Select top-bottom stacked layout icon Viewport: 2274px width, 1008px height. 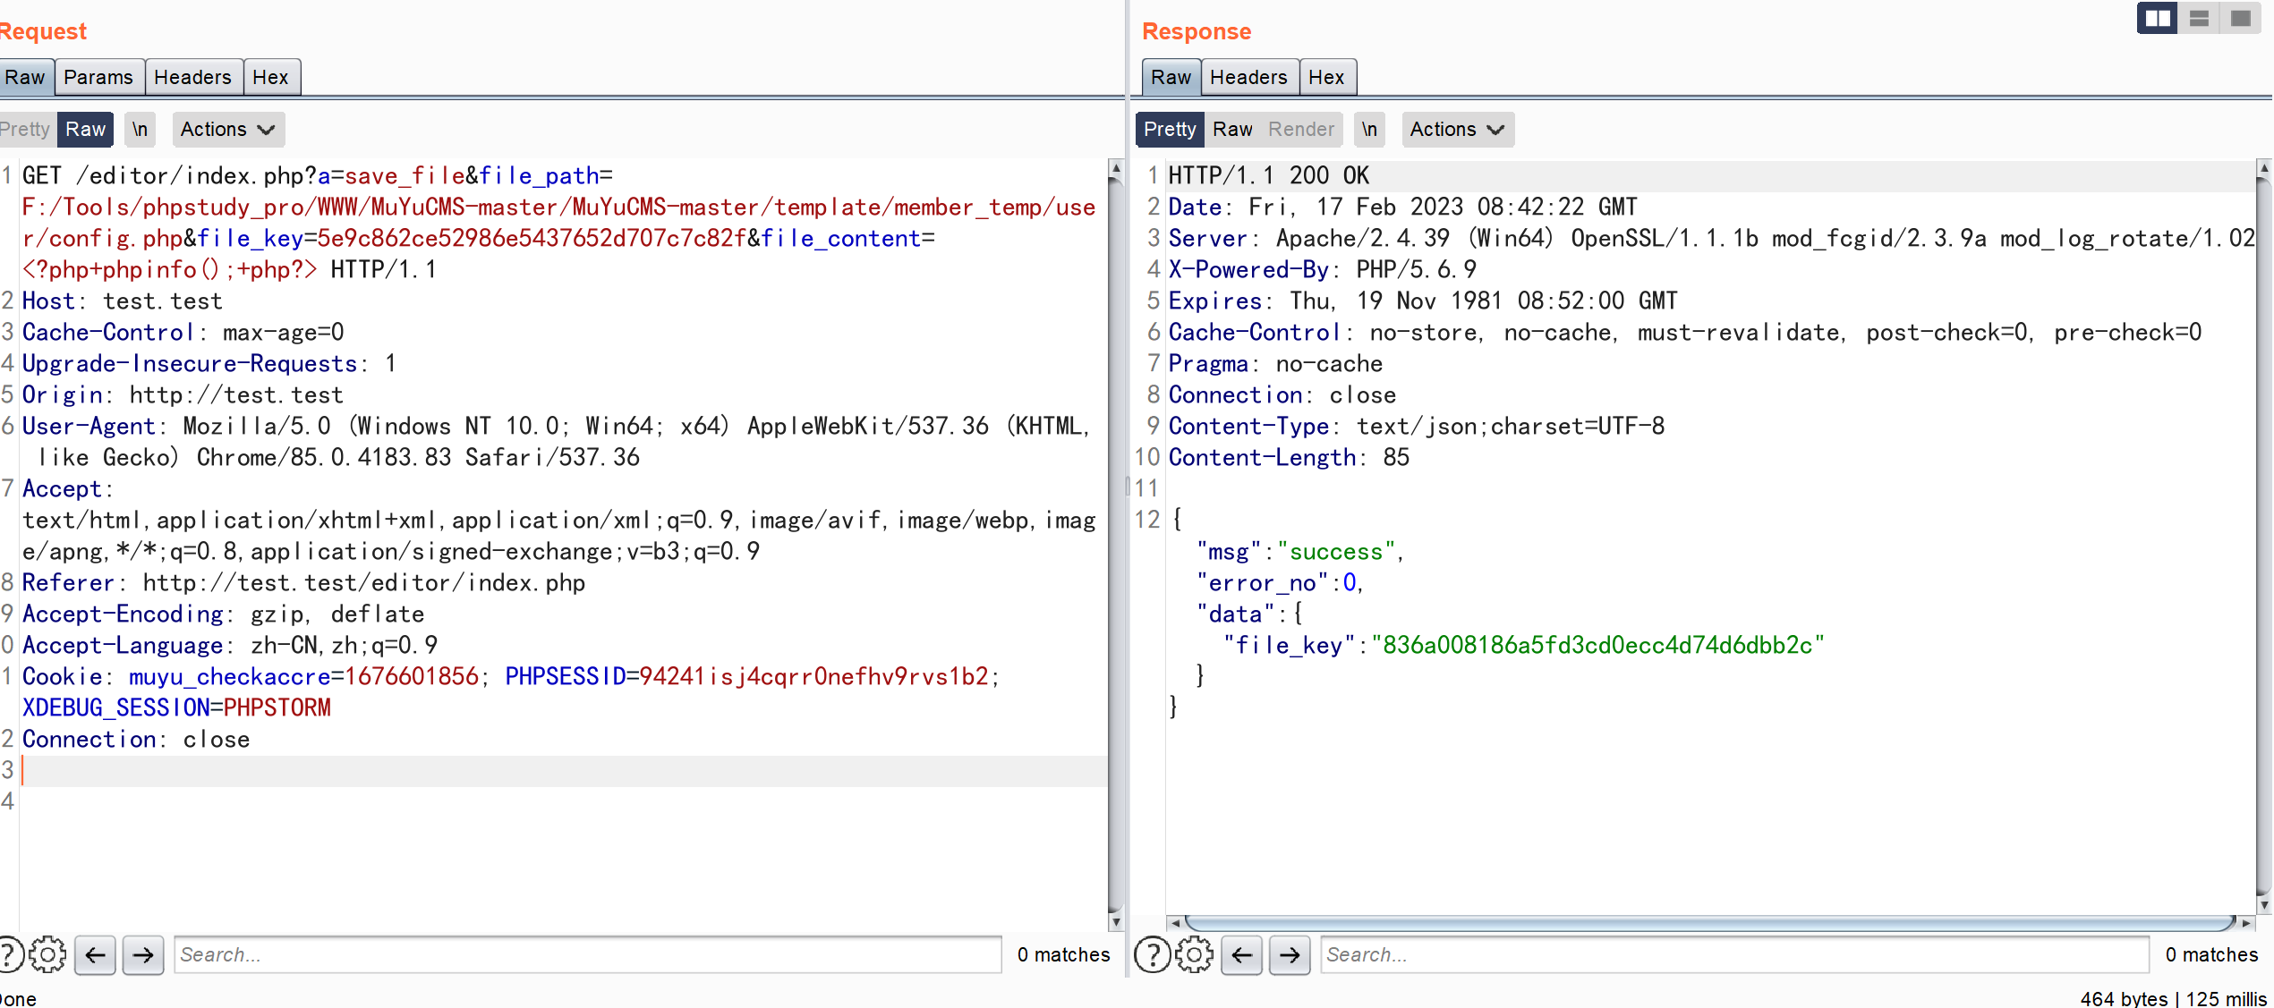(x=2199, y=18)
